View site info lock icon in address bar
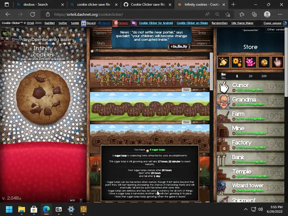 coord(48,14)
